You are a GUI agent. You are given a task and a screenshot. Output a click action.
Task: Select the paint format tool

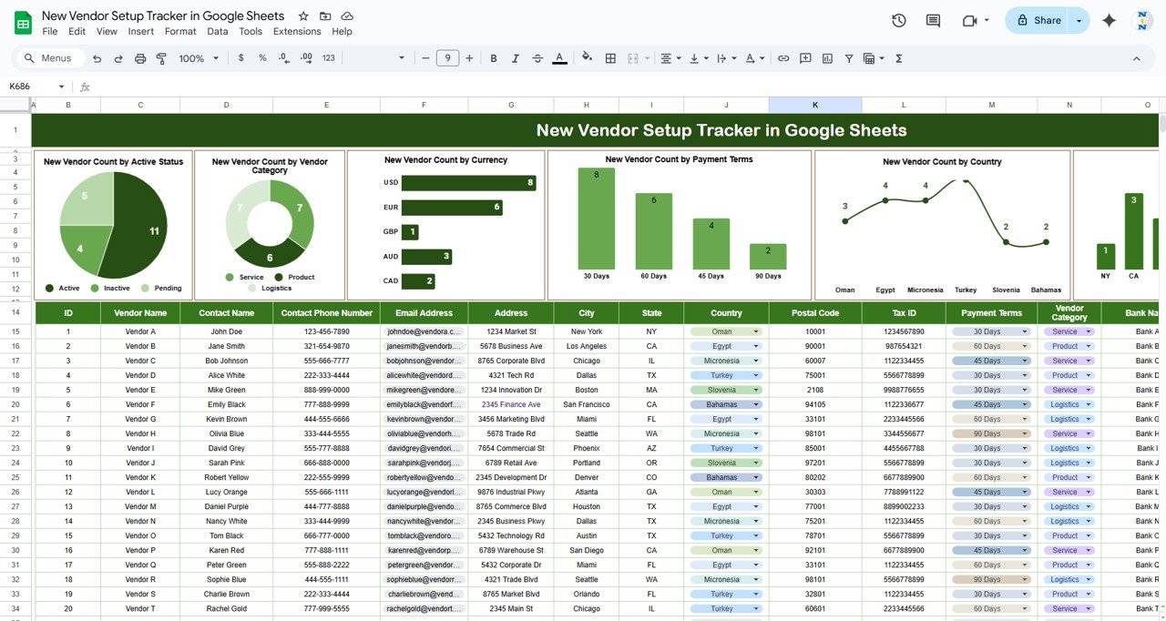coord(161,58)
